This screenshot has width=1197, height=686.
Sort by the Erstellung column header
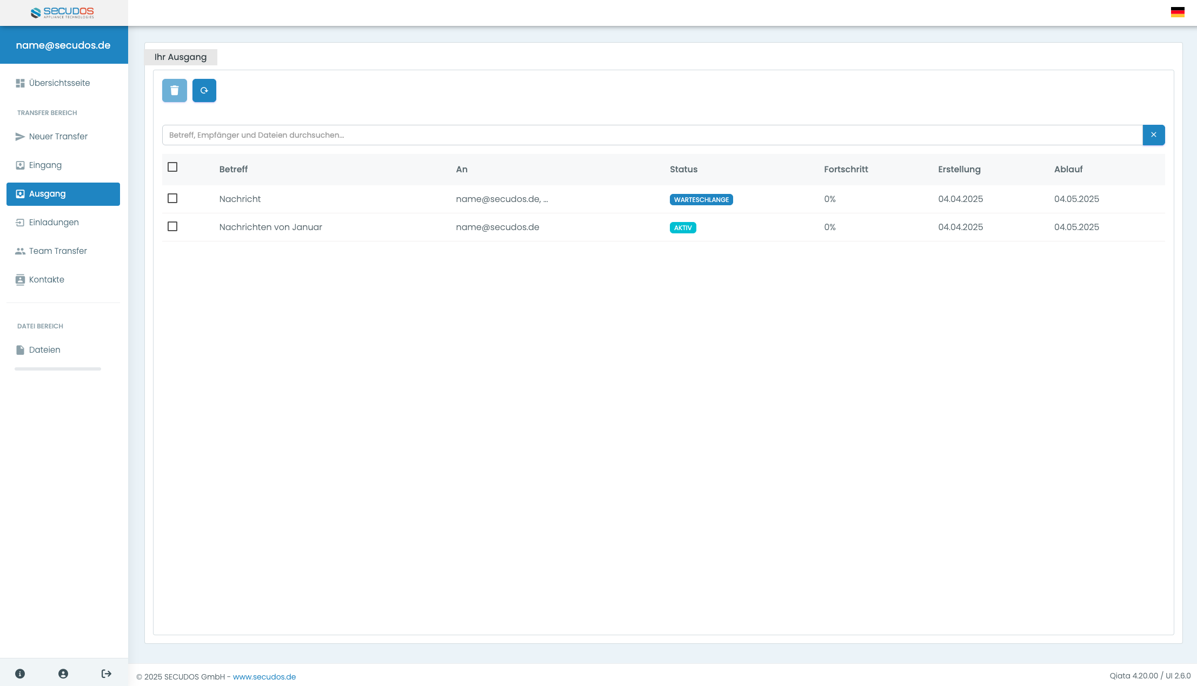(x=959, y=170)
